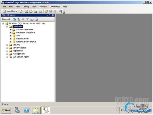Open the View menu
Image resolution: width=153 pixels, height=115 pixels.
tap(18, 7)
